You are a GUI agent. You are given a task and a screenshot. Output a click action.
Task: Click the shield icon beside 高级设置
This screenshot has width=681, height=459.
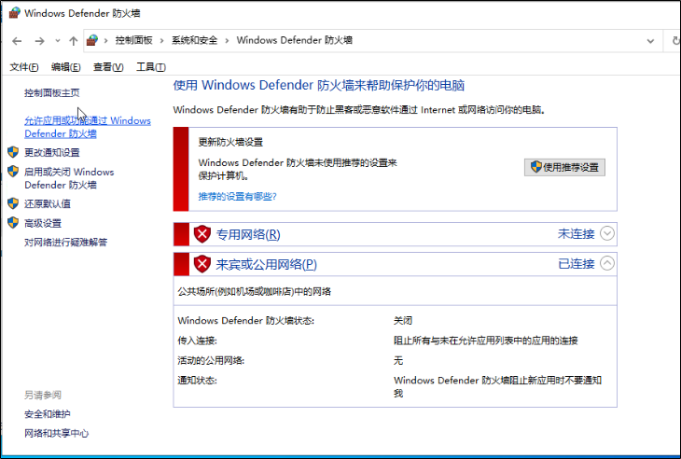tap(13, 223)
